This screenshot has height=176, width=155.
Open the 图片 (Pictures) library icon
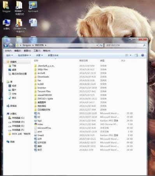click(10, 90)
